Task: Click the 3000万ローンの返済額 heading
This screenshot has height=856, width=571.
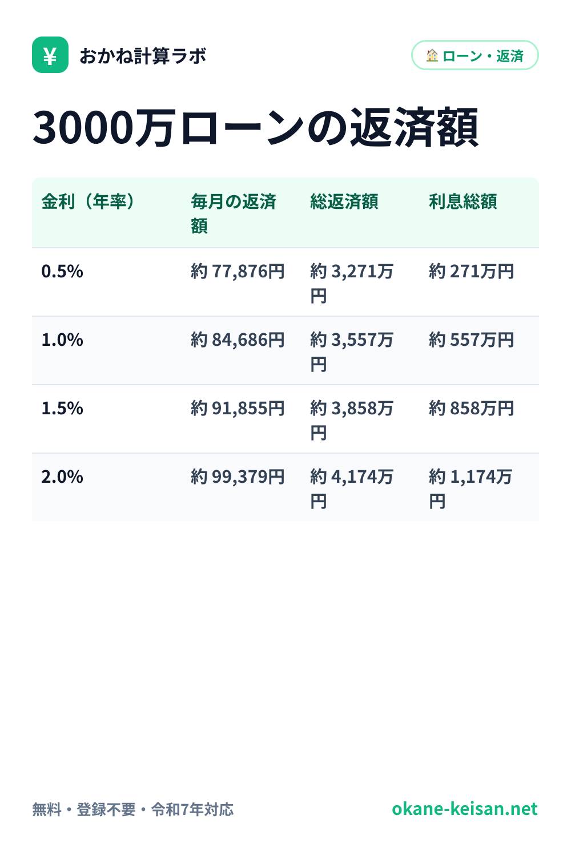Action: tap(256, 127)
